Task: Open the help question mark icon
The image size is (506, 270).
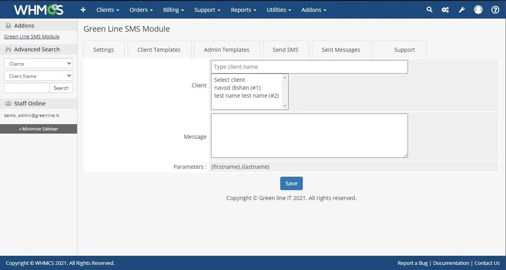Action: pyautogui.click(x=495, y=10)
